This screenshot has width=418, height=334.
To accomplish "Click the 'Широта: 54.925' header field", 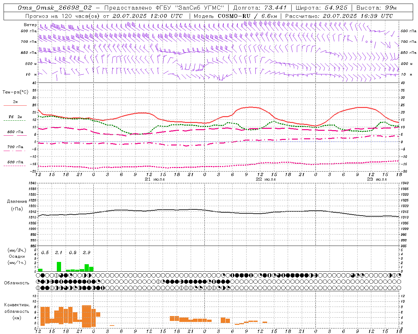I will point(322,8).
